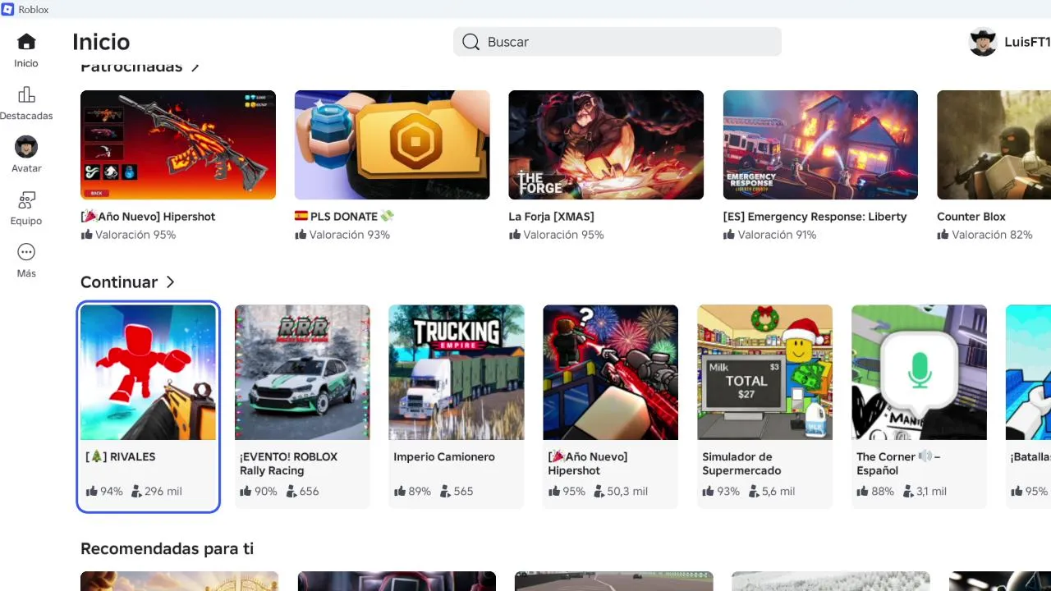This screenshot has width=1051, height=591.
Task: Open RIVALES game thumbnail in Continuar
Action: point(148,373)
